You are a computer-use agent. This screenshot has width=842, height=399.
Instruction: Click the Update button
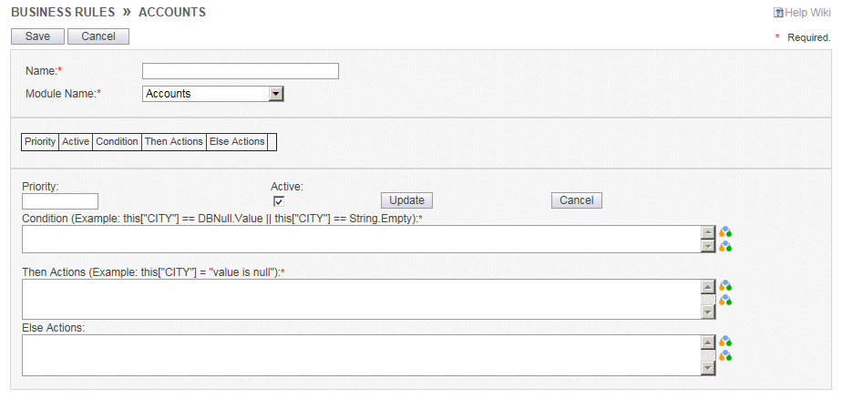tap(406, 200)
